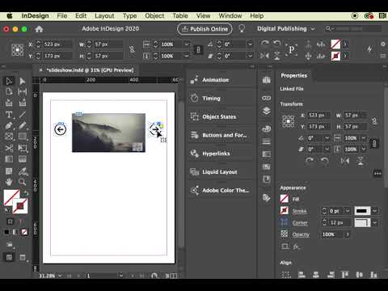Toggle constrain proportions for width and height
Viewport: 388px width, 291px height.
coord(132,49)
